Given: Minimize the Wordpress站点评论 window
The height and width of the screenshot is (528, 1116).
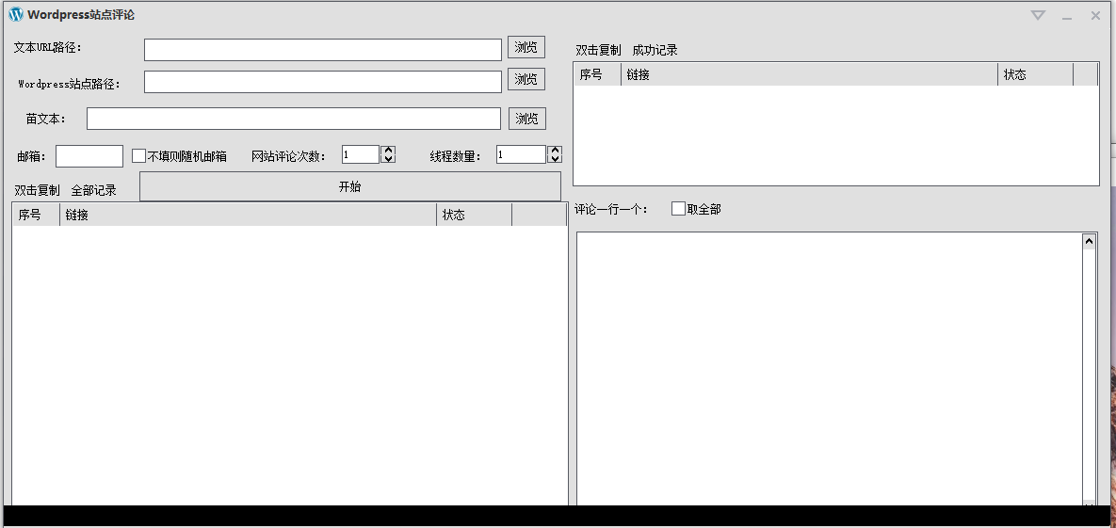Looking at the screenshot, I should (x=1067, y=16).
